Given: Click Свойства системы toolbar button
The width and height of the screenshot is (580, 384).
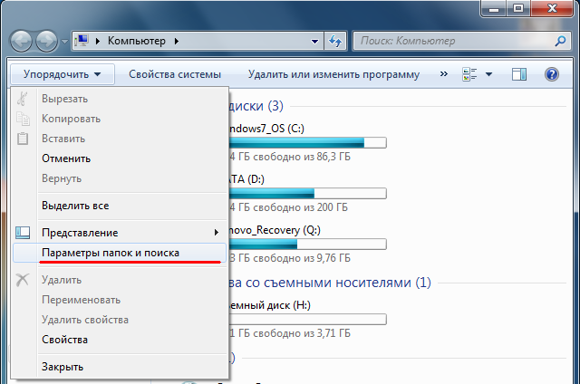Looking at the screenshot, I should coord(175,74).
